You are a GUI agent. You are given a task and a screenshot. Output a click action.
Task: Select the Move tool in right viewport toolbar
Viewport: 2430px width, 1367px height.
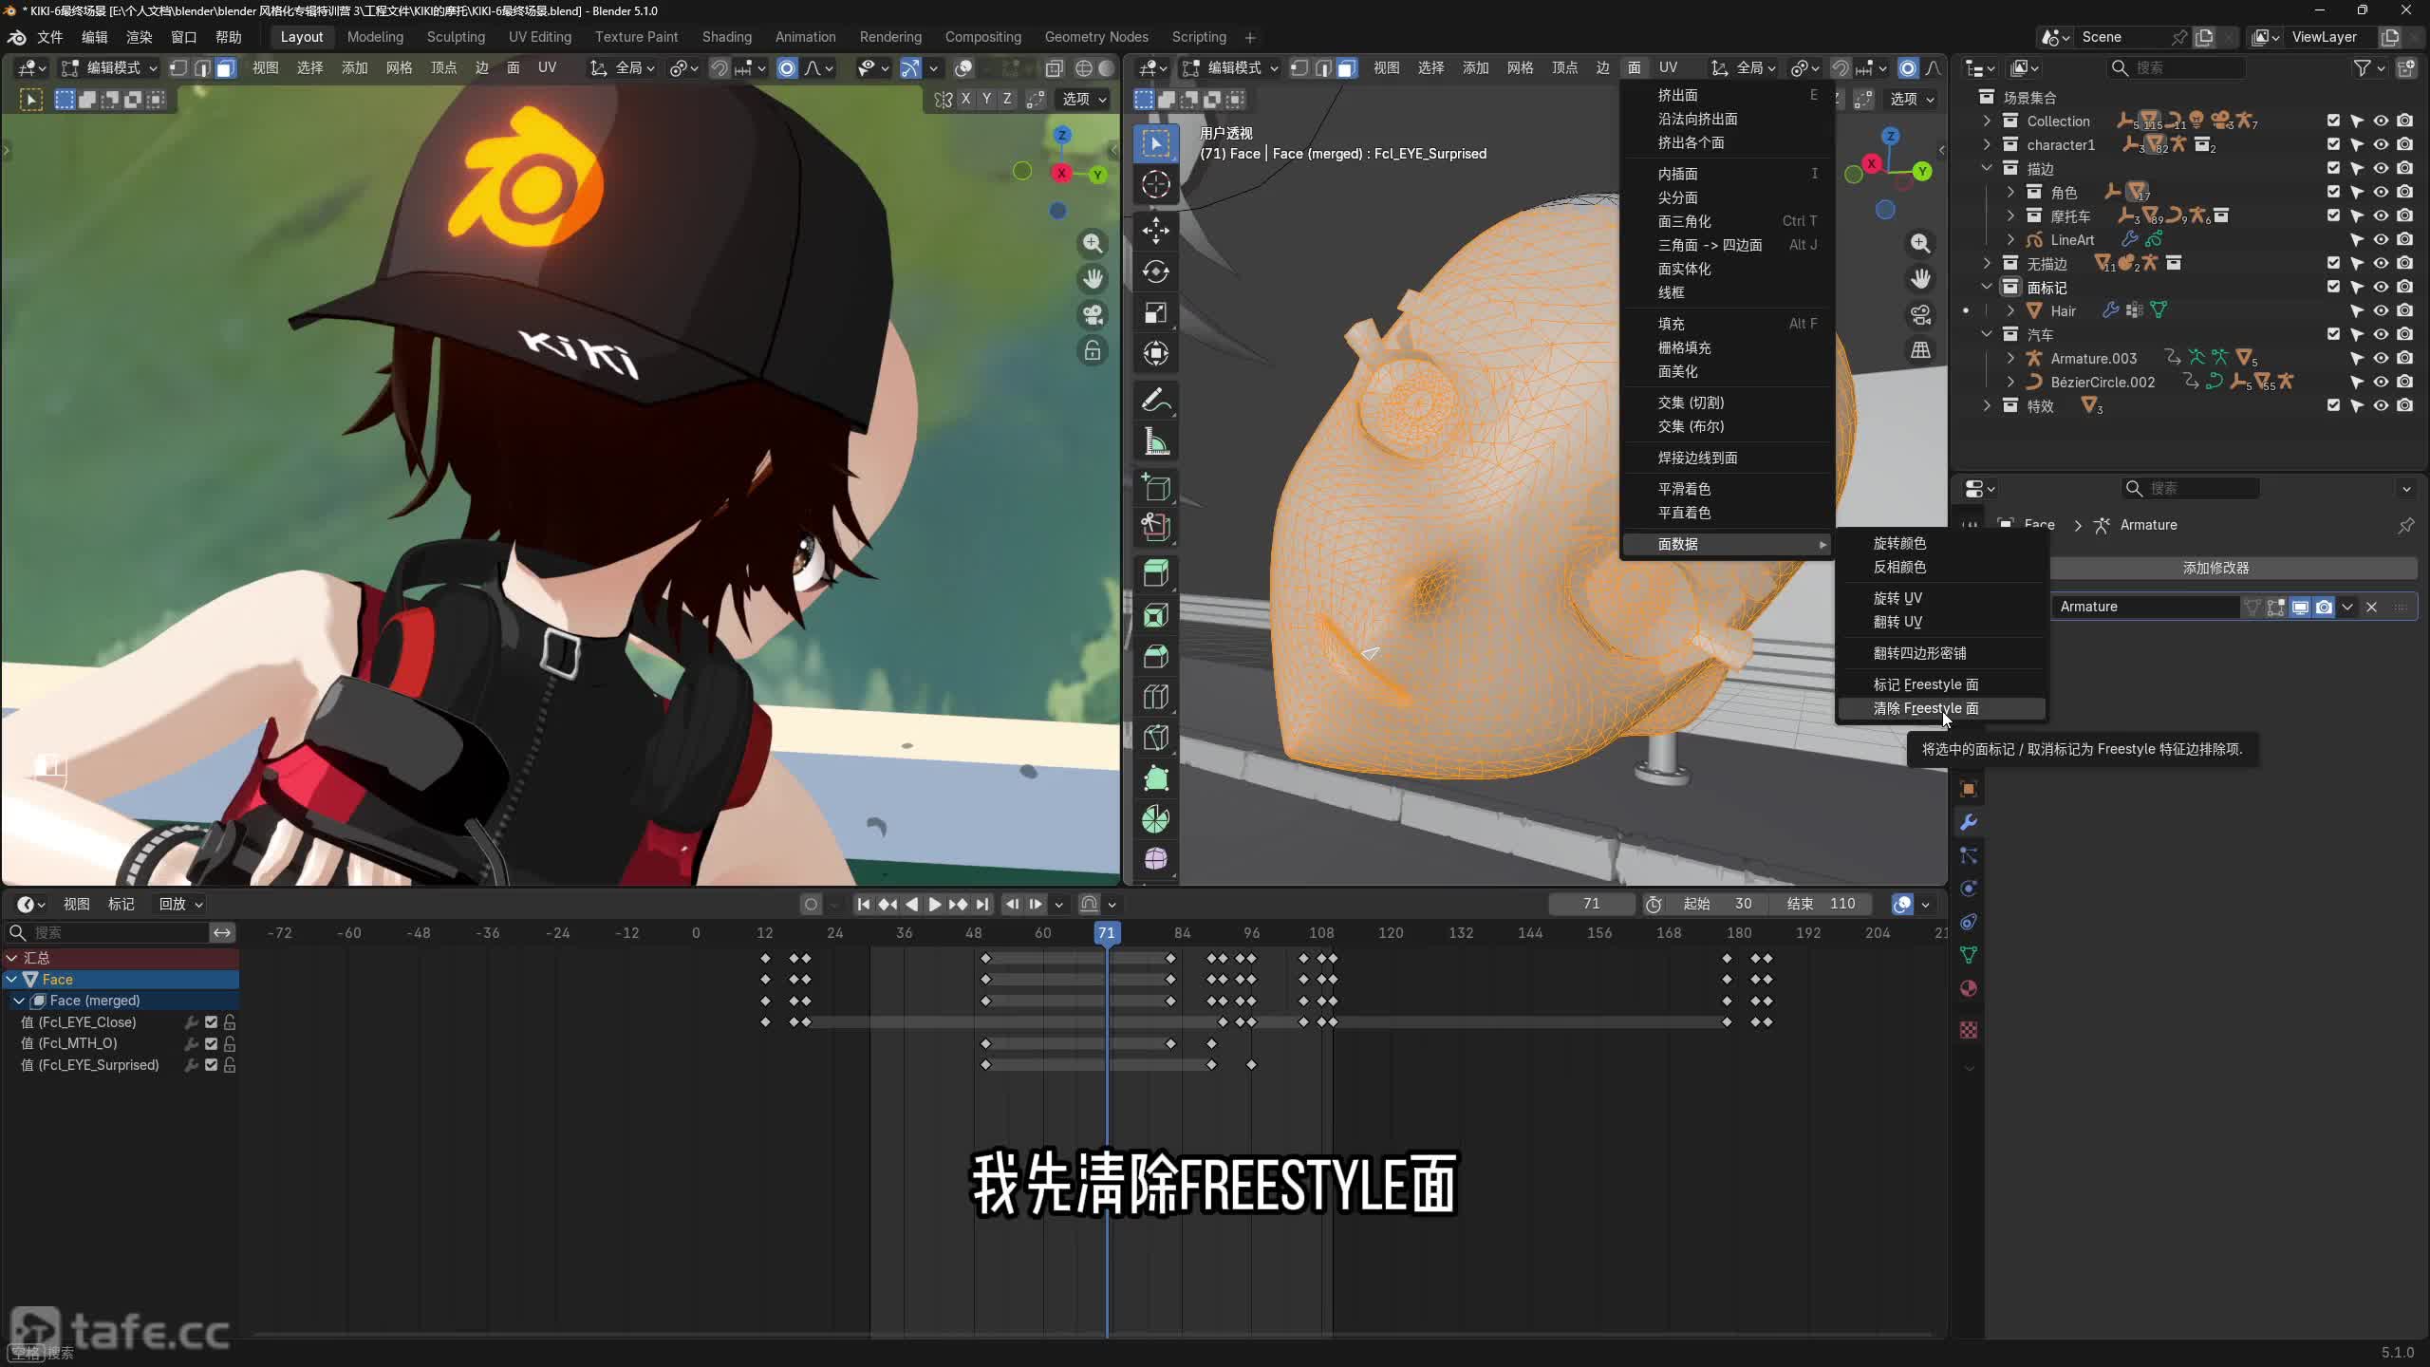coord(1155,231)
